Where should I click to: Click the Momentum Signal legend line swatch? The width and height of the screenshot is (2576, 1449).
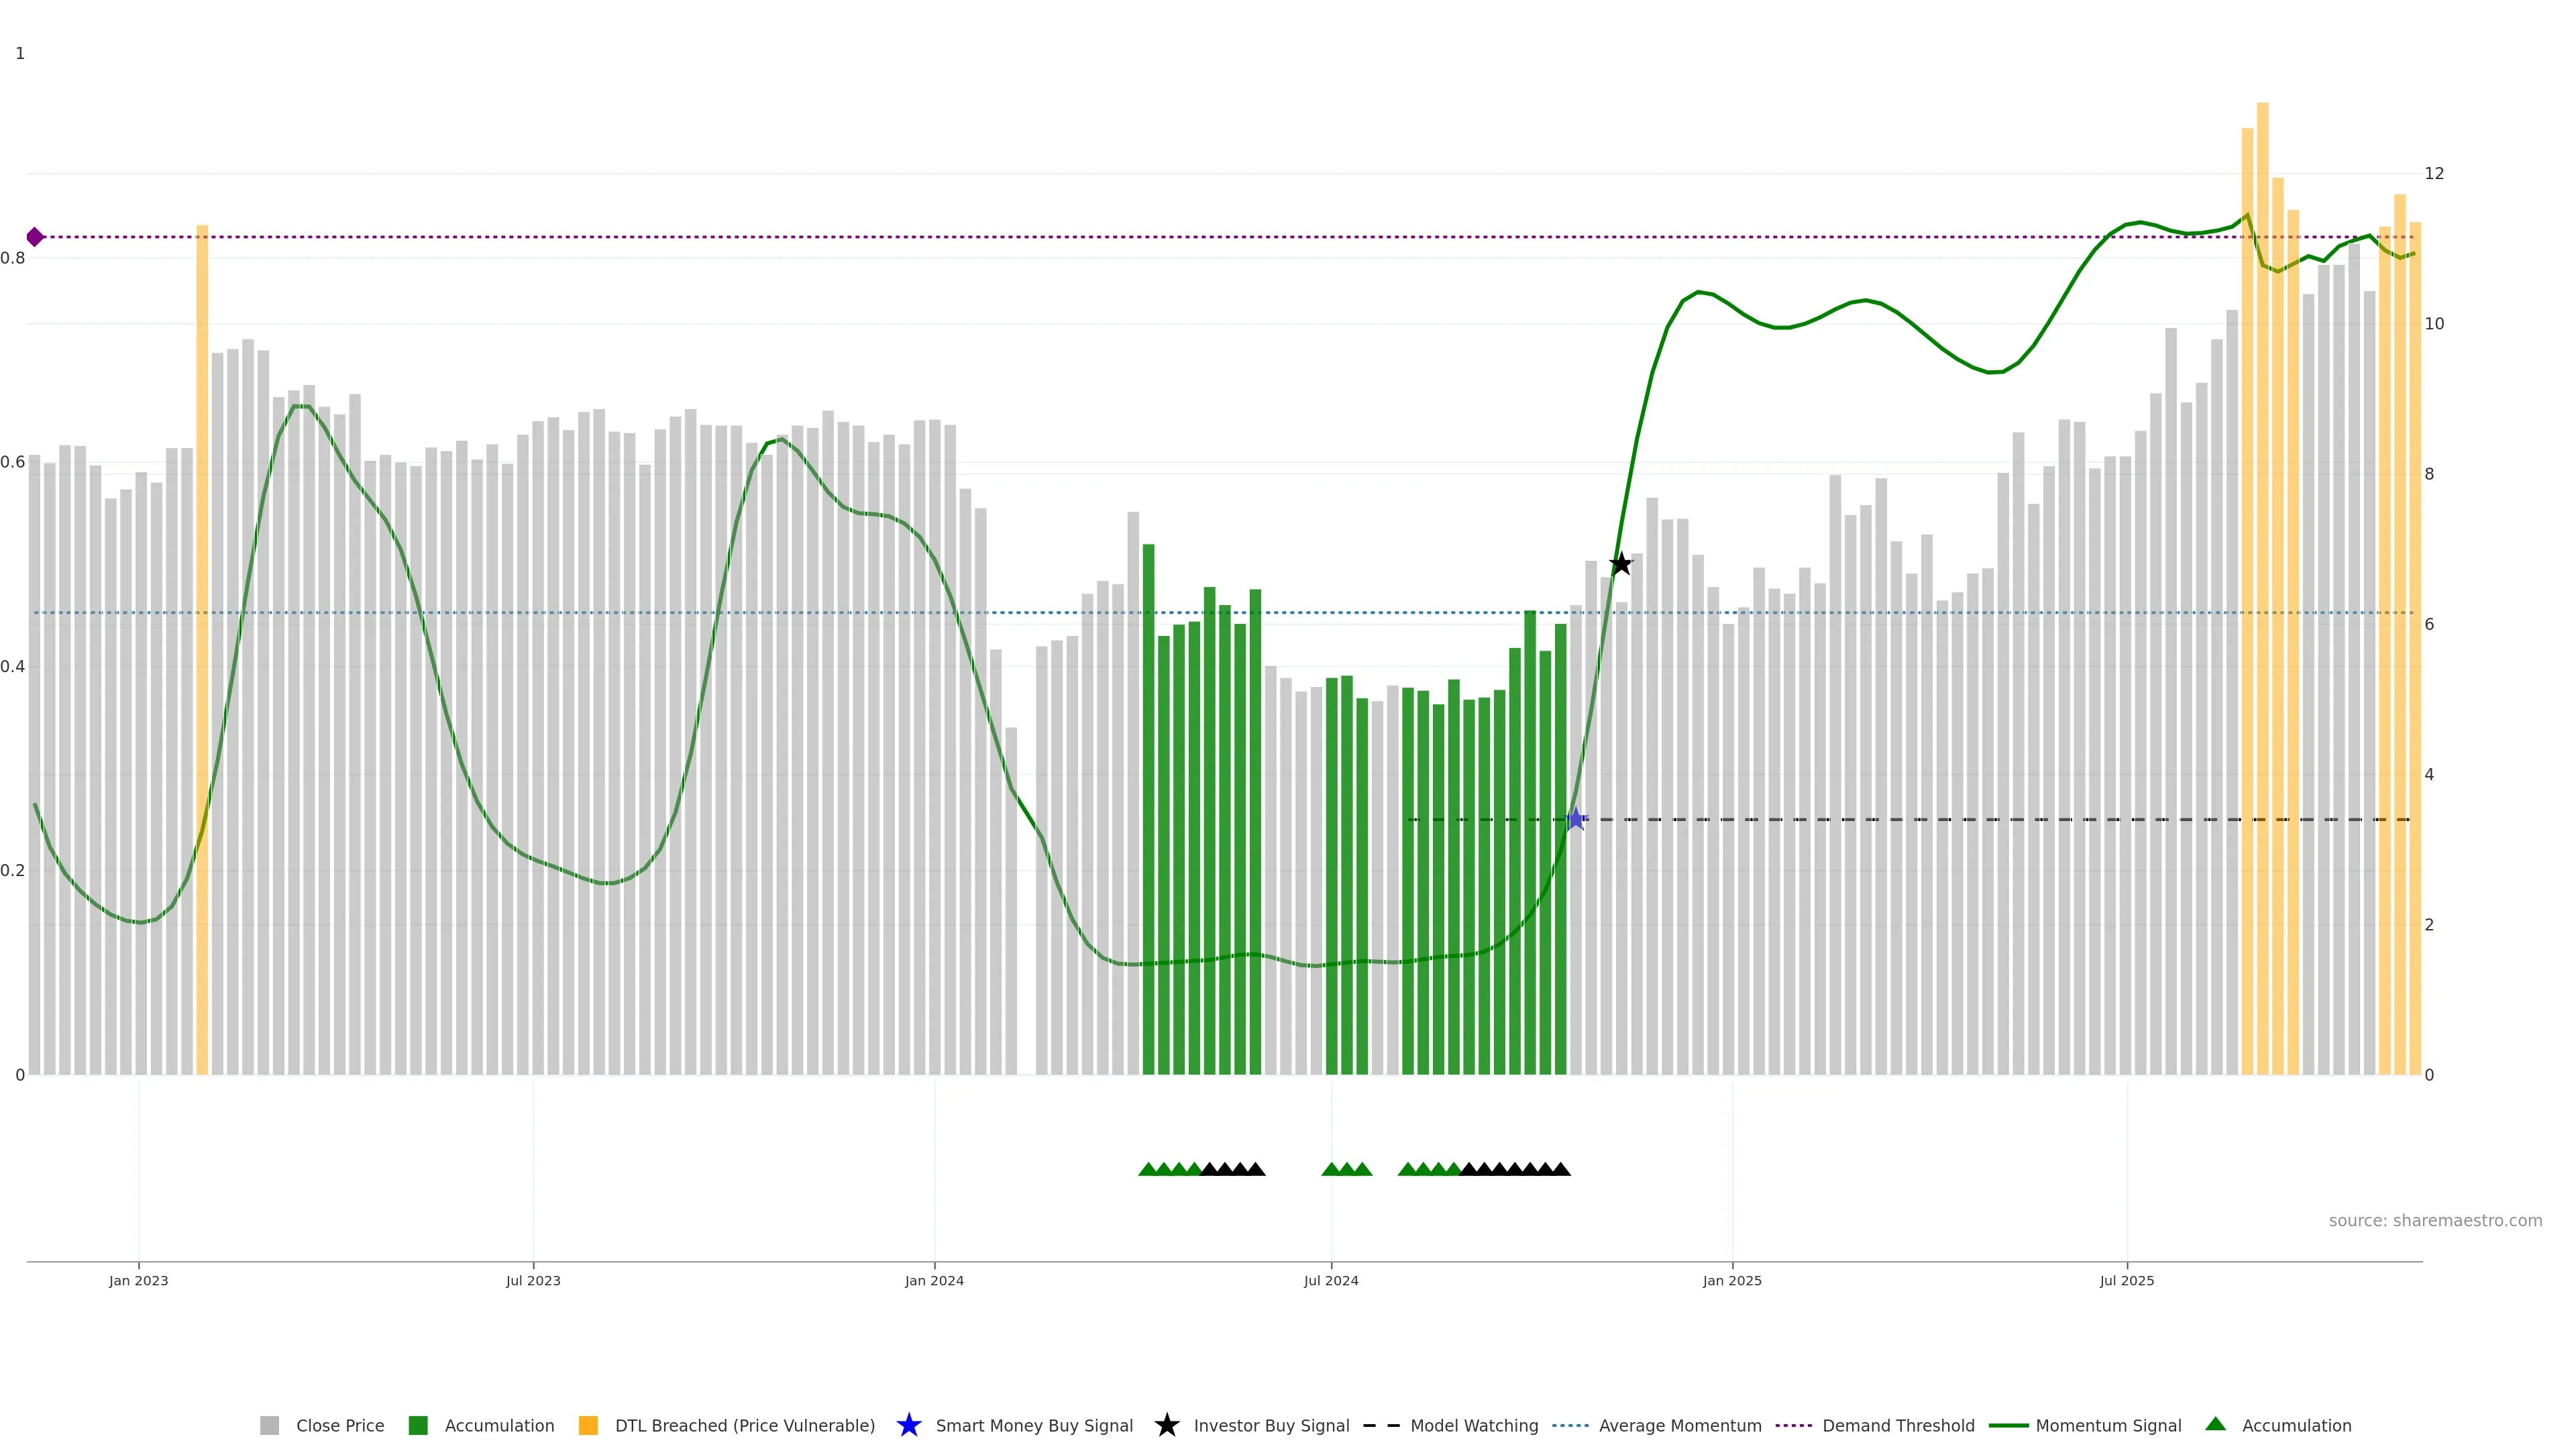click(2008, 1425)
